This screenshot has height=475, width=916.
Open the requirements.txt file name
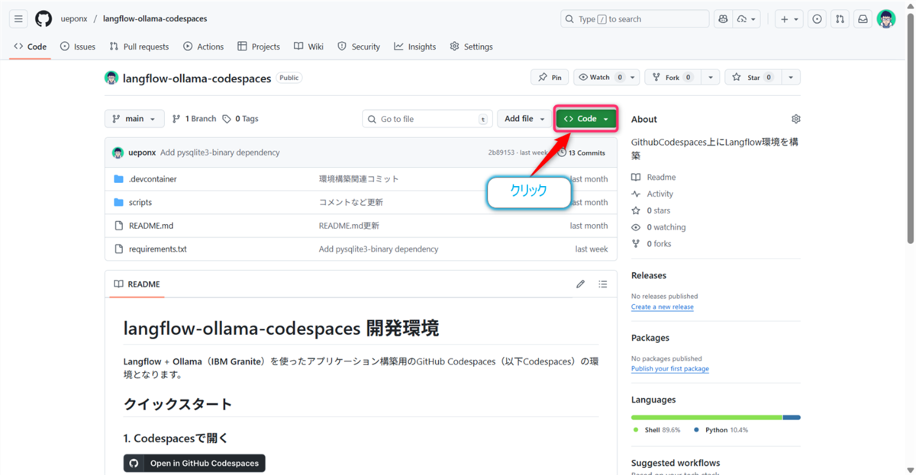[158, 249]
